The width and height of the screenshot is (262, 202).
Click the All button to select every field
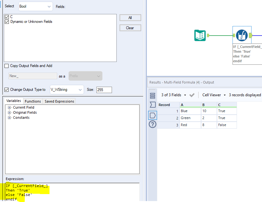[130, 17]
